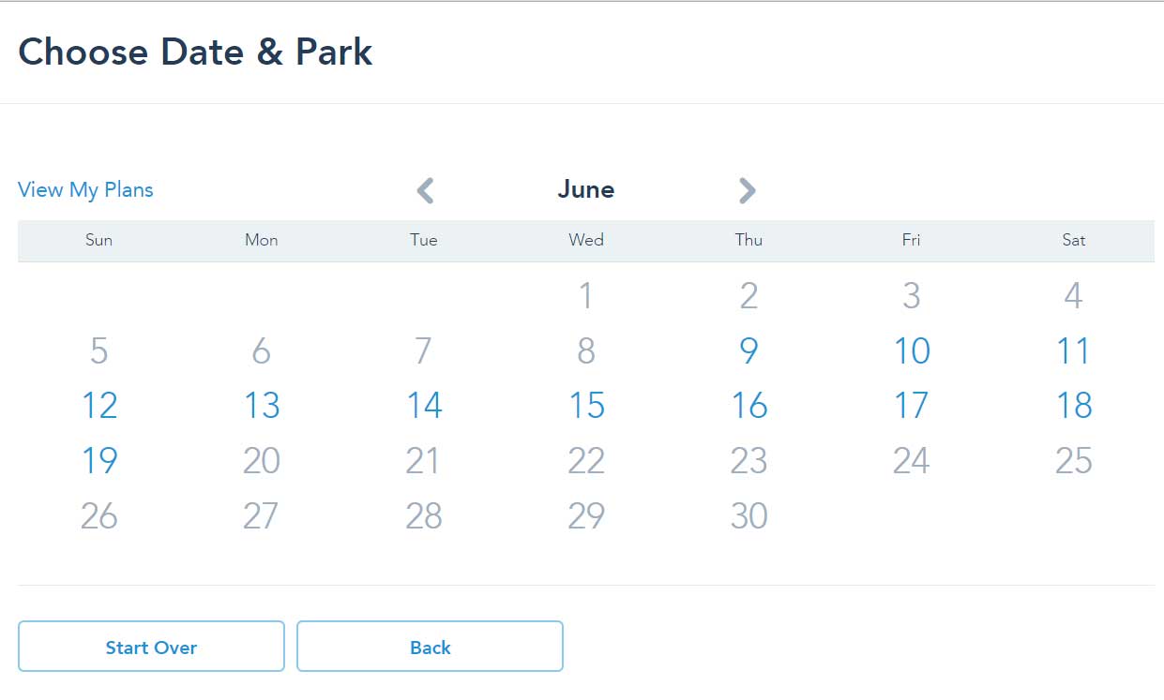Image resolution: width=1164 pixels, height=700 pixels.
Task: Click the greyed-out date 24
Action: click(x=911, y=461)
